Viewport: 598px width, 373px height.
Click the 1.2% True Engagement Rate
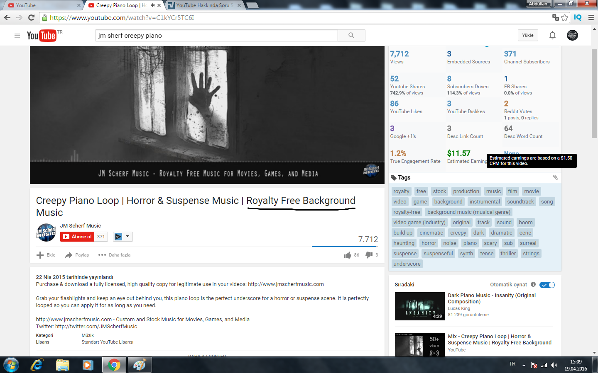(398, 153)
